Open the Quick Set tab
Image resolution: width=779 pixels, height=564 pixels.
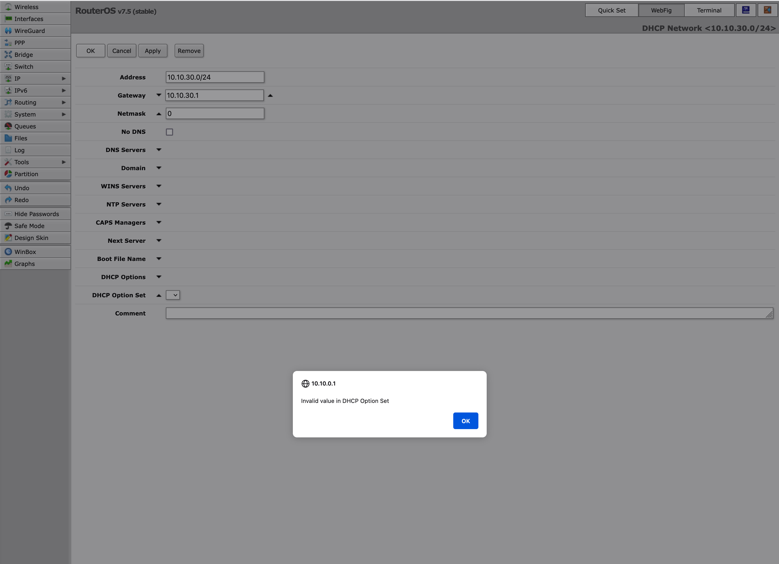click(611, 10)
